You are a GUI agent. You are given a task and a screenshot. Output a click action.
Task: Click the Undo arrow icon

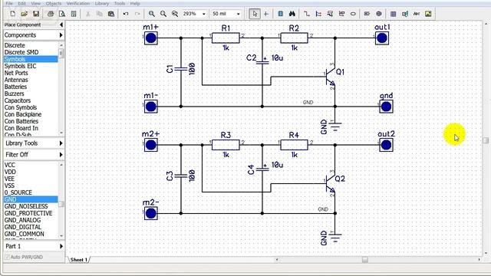[x=126, y=14]
